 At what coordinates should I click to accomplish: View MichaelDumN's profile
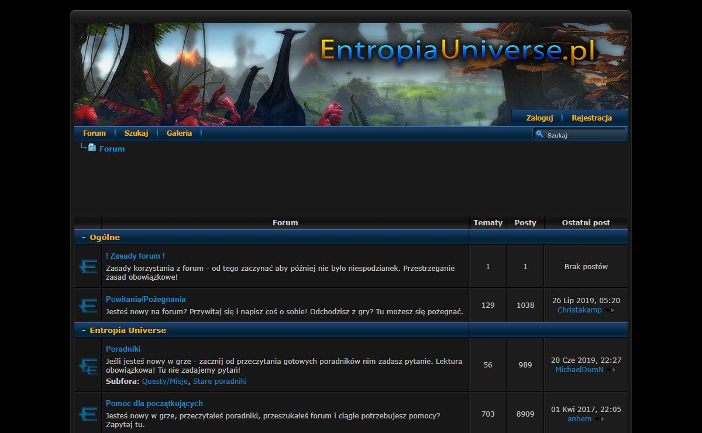tap(579, 369)
